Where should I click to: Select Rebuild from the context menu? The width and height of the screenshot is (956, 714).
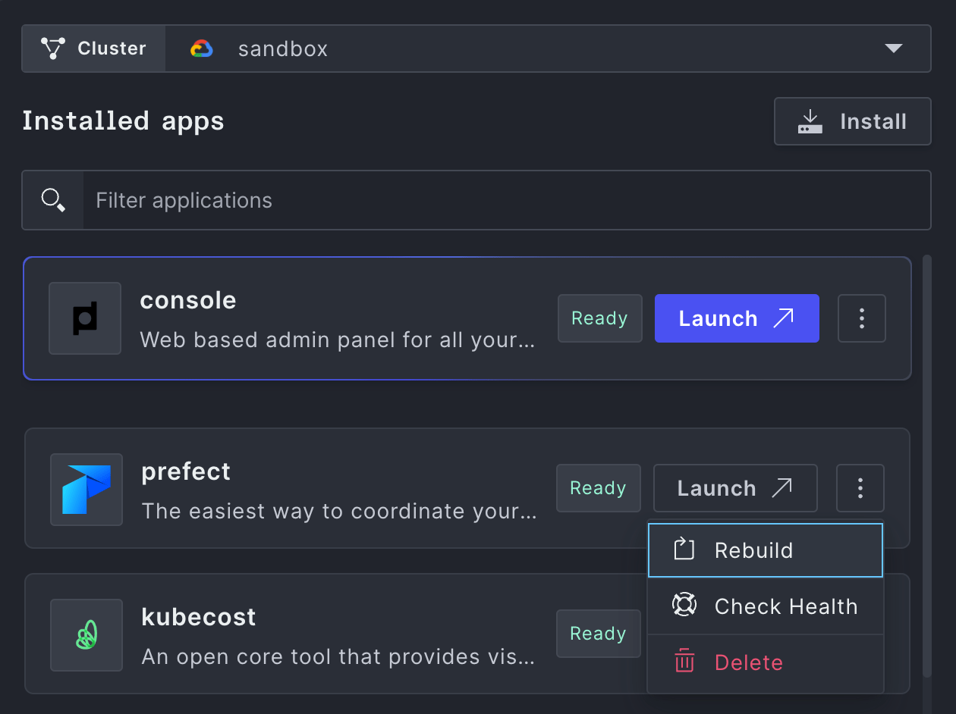click(x=765, y=550)
